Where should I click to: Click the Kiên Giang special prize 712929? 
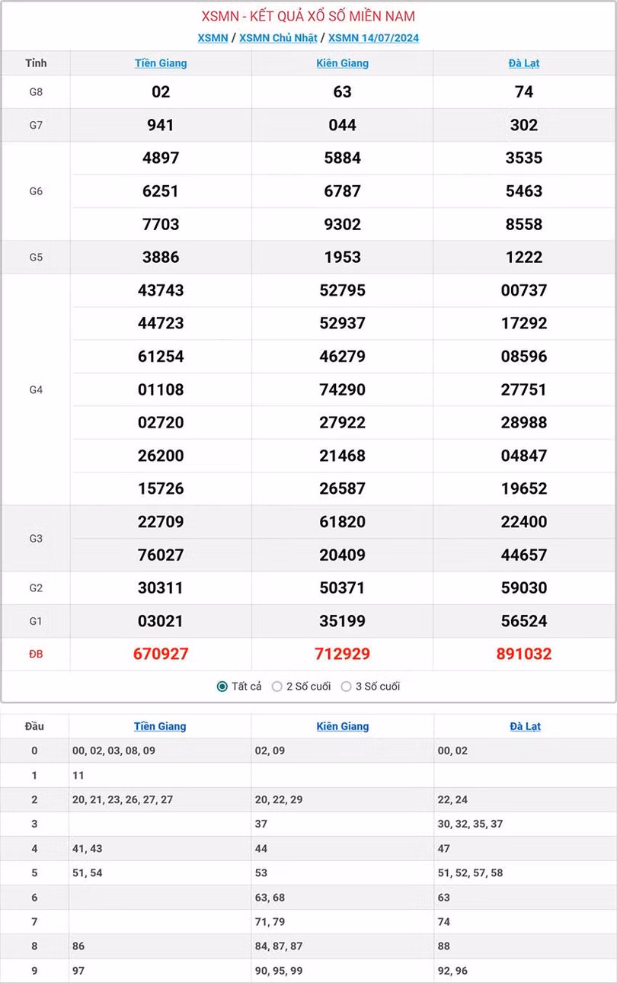coord(342,654)
